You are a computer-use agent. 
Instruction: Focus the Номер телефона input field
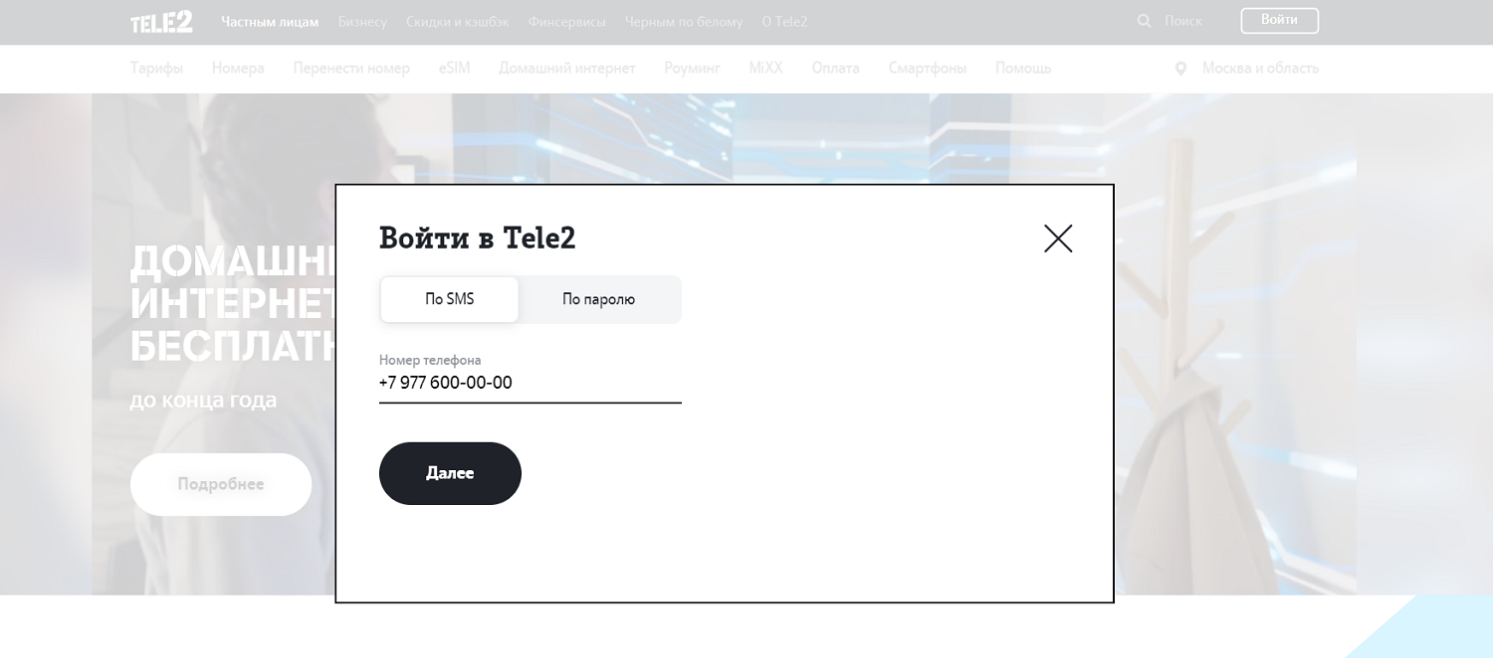[x=530, y=383]
